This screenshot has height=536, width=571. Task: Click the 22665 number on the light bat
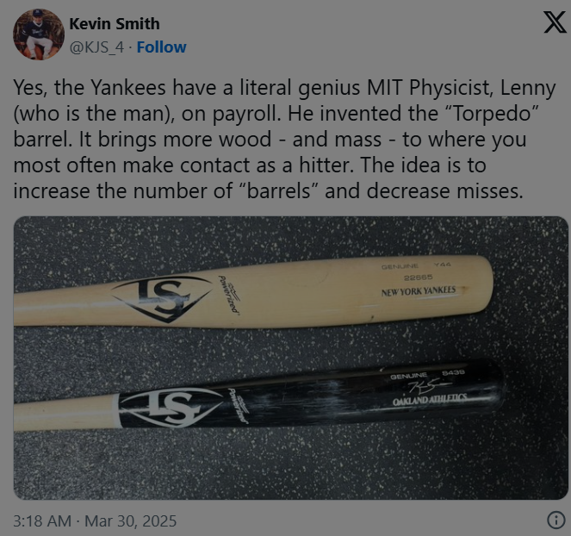[418, 277]
